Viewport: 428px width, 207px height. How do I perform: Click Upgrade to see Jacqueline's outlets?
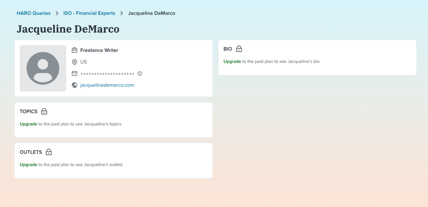pyautogui.click(x=29, y=165)
